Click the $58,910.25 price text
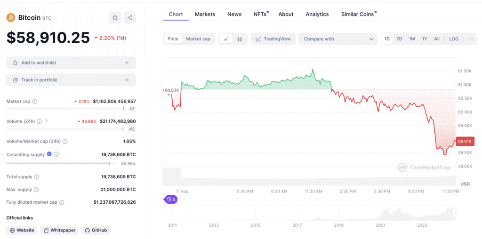This screenshot has width=482, height=239. pyautogui.click(x=48, y=38)
